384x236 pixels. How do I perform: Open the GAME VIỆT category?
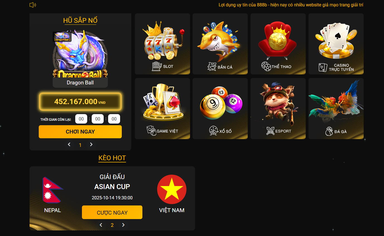pos(162,109)
